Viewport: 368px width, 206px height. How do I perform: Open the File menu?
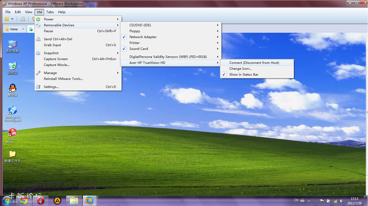point(8,12)
